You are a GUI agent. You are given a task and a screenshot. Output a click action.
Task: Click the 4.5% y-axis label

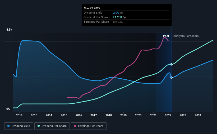click(9, 30)
